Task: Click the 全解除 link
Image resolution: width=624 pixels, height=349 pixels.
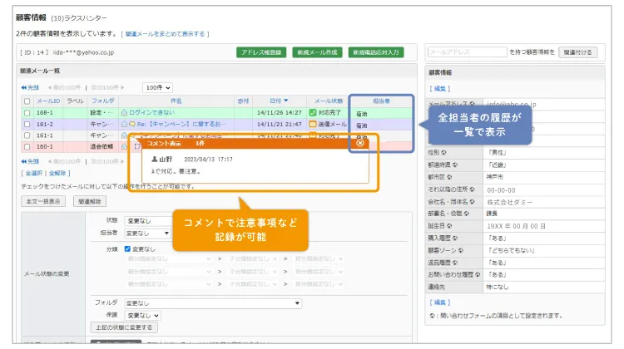Action: coord(57,174)
